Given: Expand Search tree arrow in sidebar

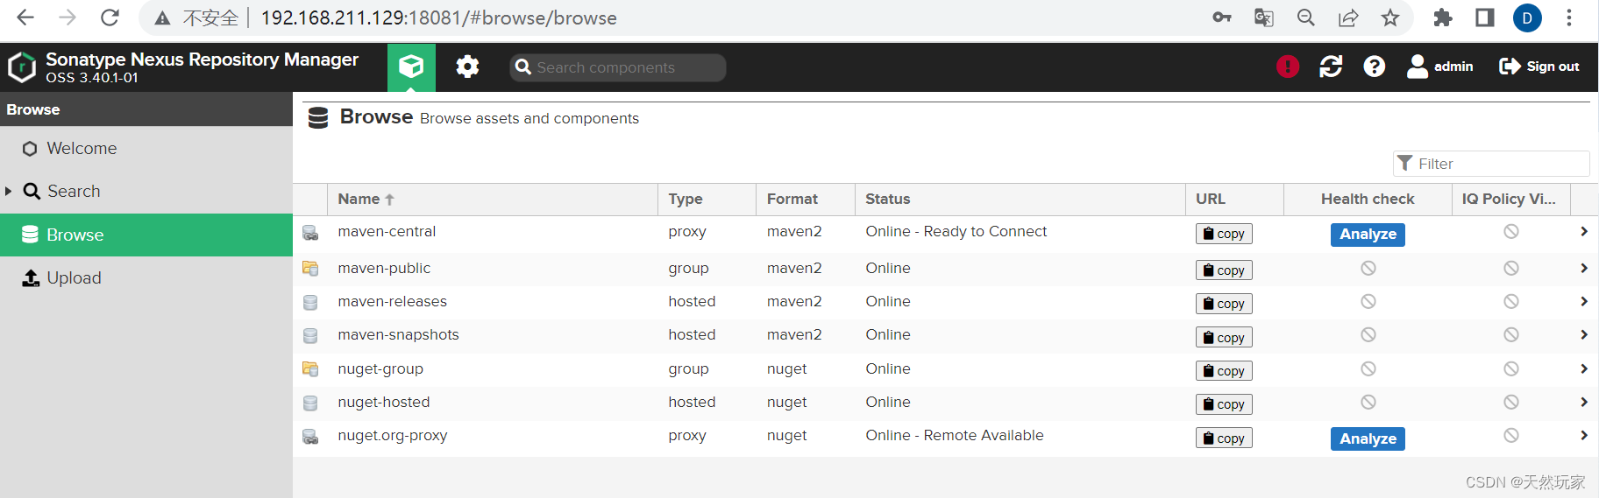Looking at the screenshot, I should coord(9,191).
